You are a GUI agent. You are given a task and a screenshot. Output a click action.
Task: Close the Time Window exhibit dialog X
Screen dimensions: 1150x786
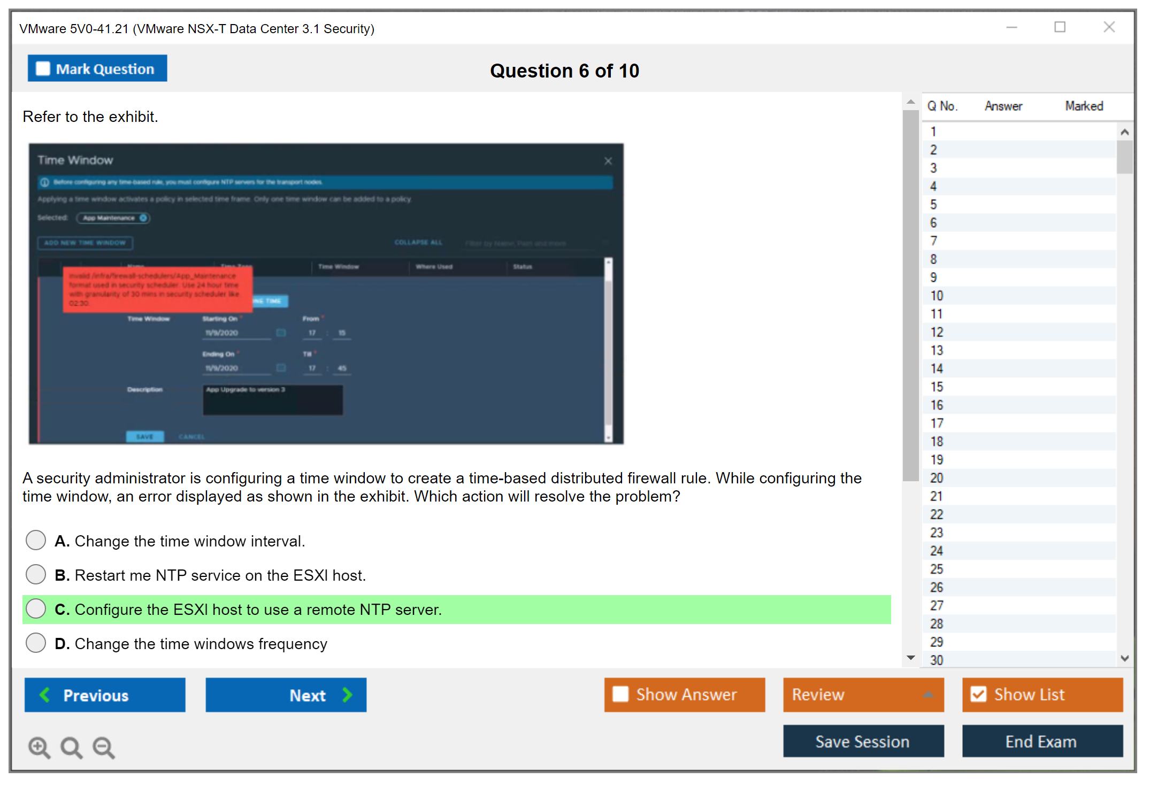608,161
